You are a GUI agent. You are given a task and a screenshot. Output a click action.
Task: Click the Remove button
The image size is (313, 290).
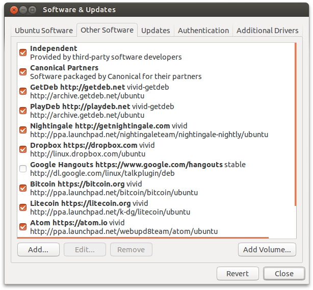click(x=131, y=250)
